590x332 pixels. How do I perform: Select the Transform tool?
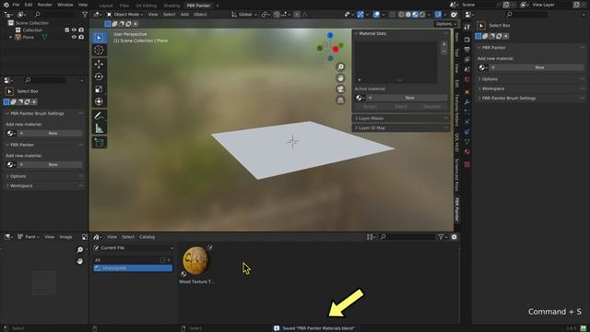pyautogui.click(x=100, y=101)
